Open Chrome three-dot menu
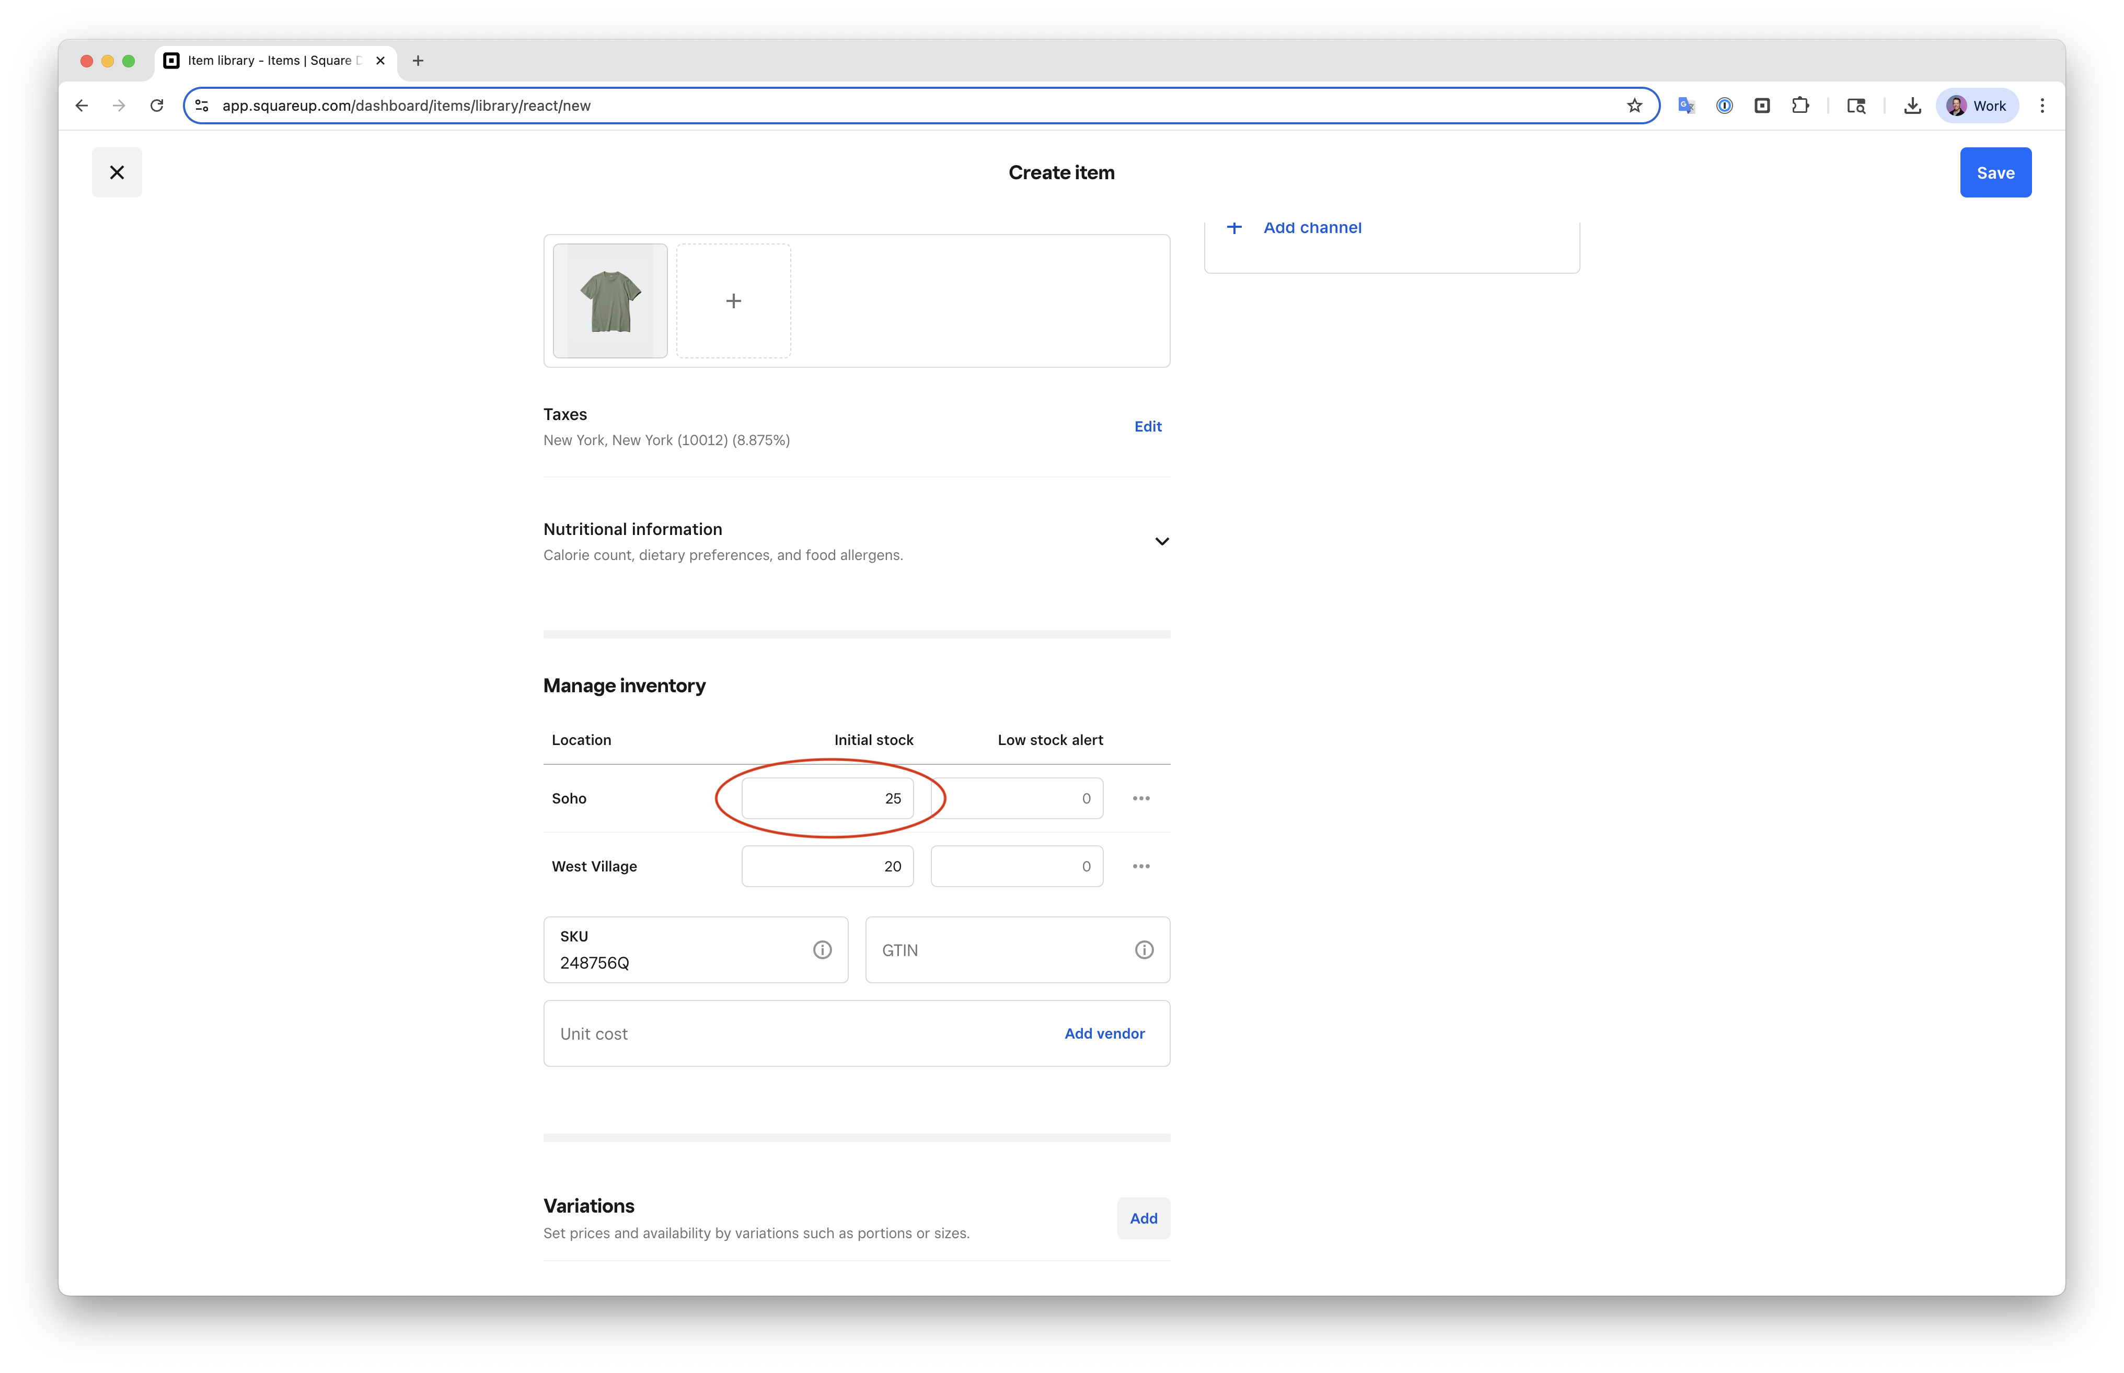Viewport: 2124px width, 1373px height. [2042, 105]
